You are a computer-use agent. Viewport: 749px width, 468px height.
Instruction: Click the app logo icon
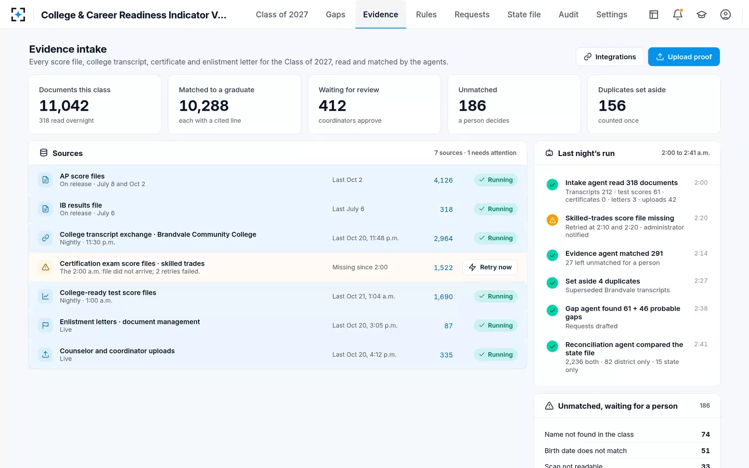click(18, 15)
